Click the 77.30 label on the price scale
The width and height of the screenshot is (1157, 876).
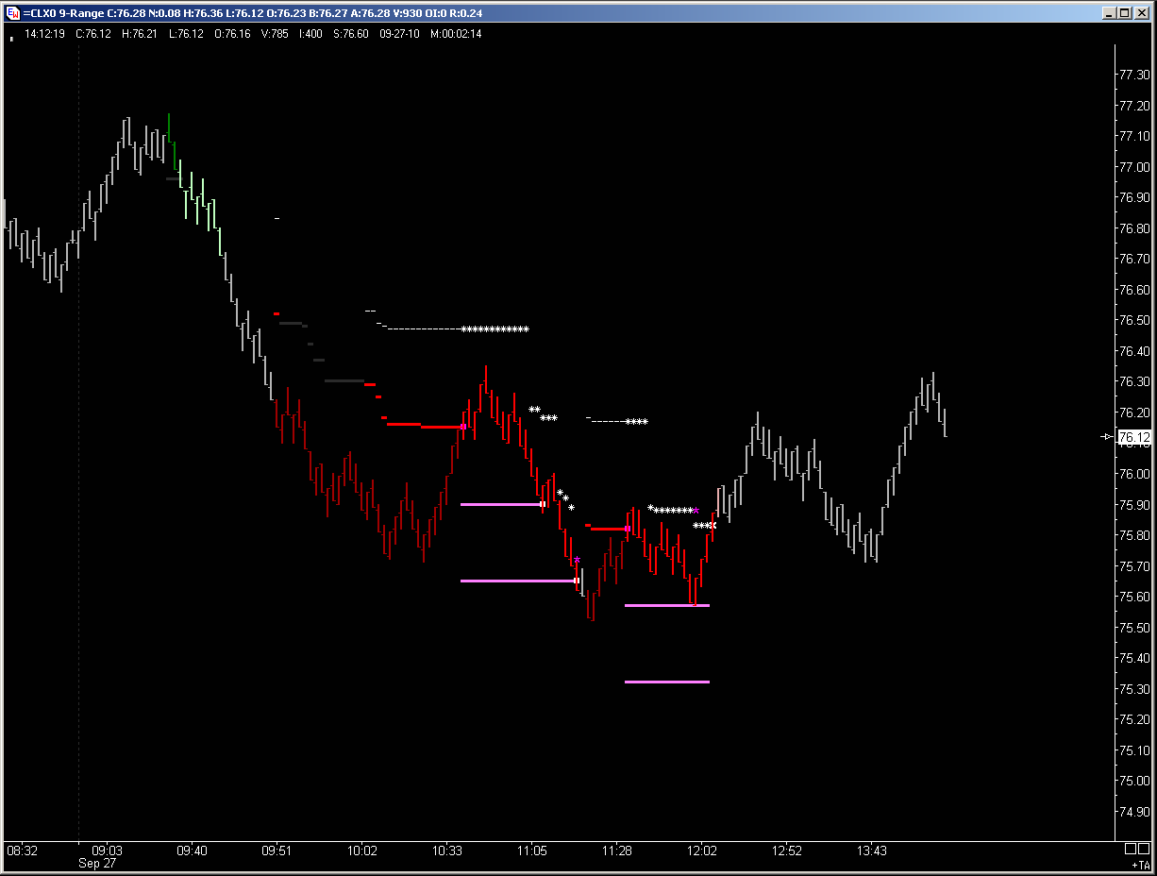coord(1133,75)
